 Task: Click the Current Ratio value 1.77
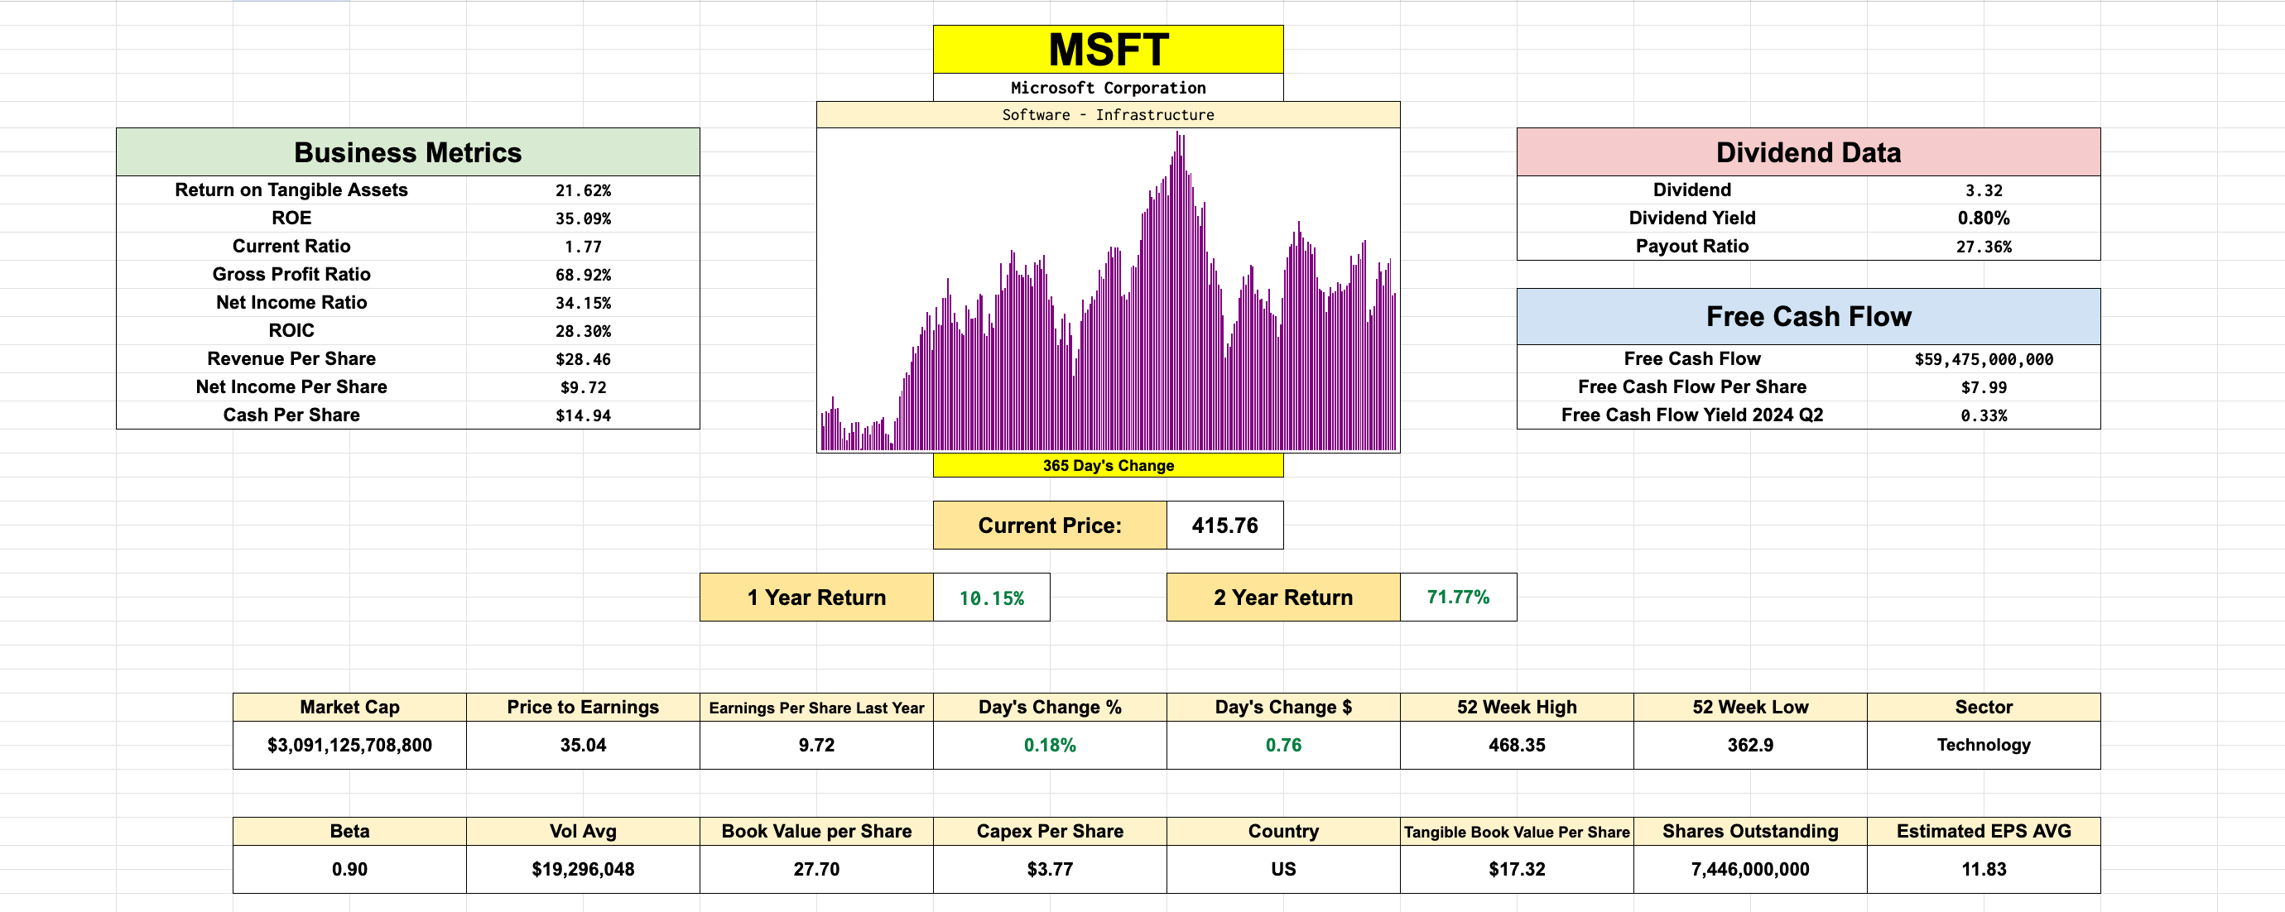coord(583,247)
